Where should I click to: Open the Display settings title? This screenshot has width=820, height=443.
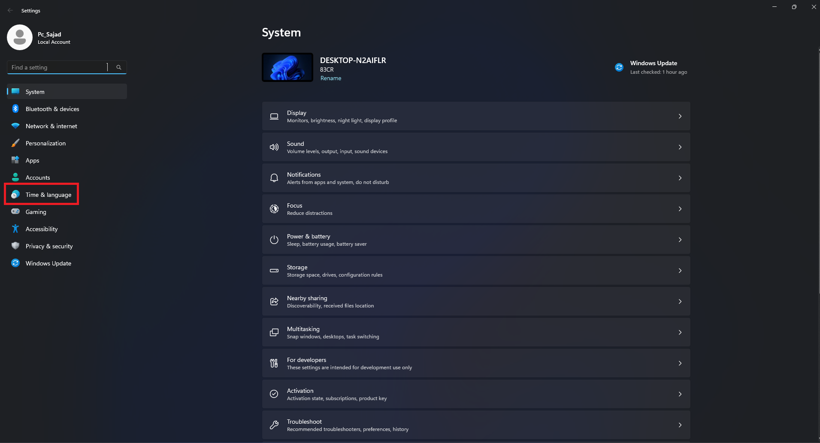point(297,113)
